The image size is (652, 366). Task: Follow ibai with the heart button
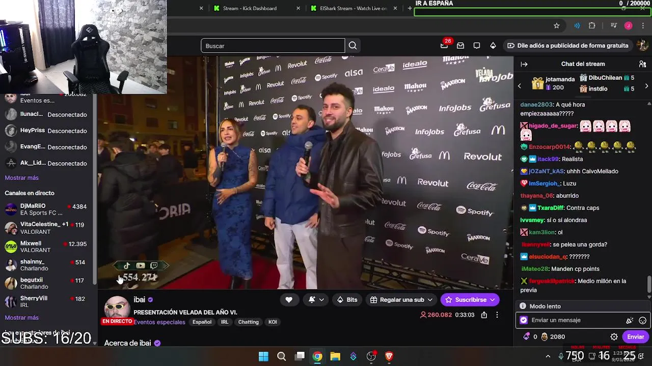289,300
